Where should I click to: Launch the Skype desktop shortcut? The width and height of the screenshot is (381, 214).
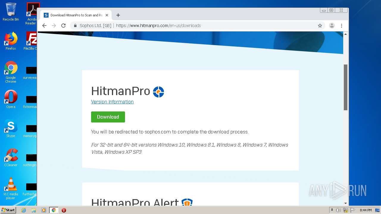11,128
